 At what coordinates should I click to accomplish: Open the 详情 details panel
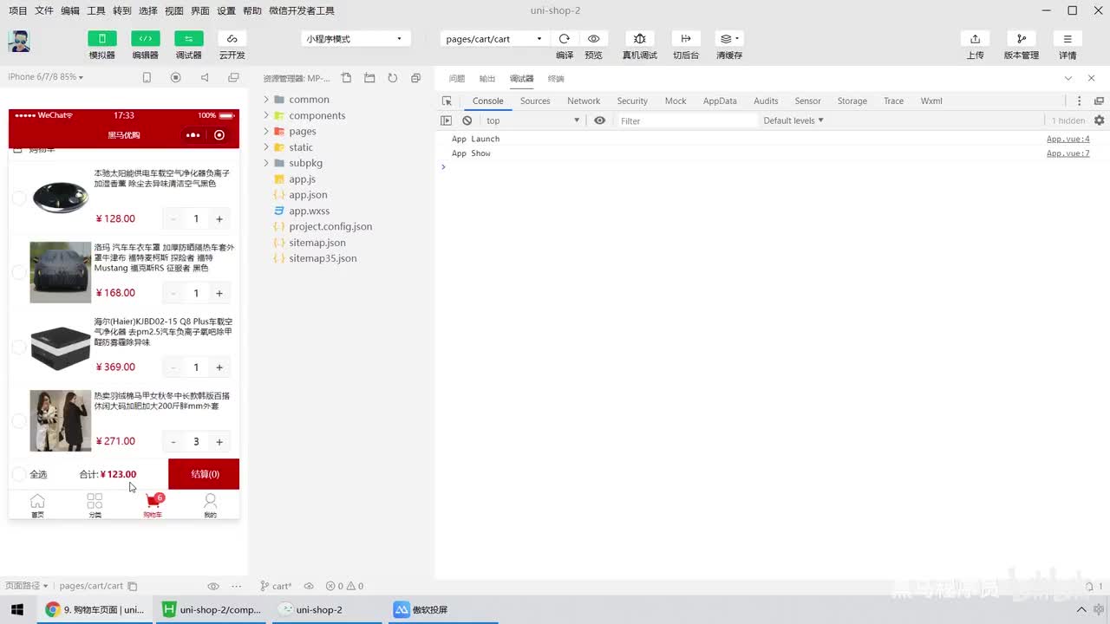(1068, 39)
